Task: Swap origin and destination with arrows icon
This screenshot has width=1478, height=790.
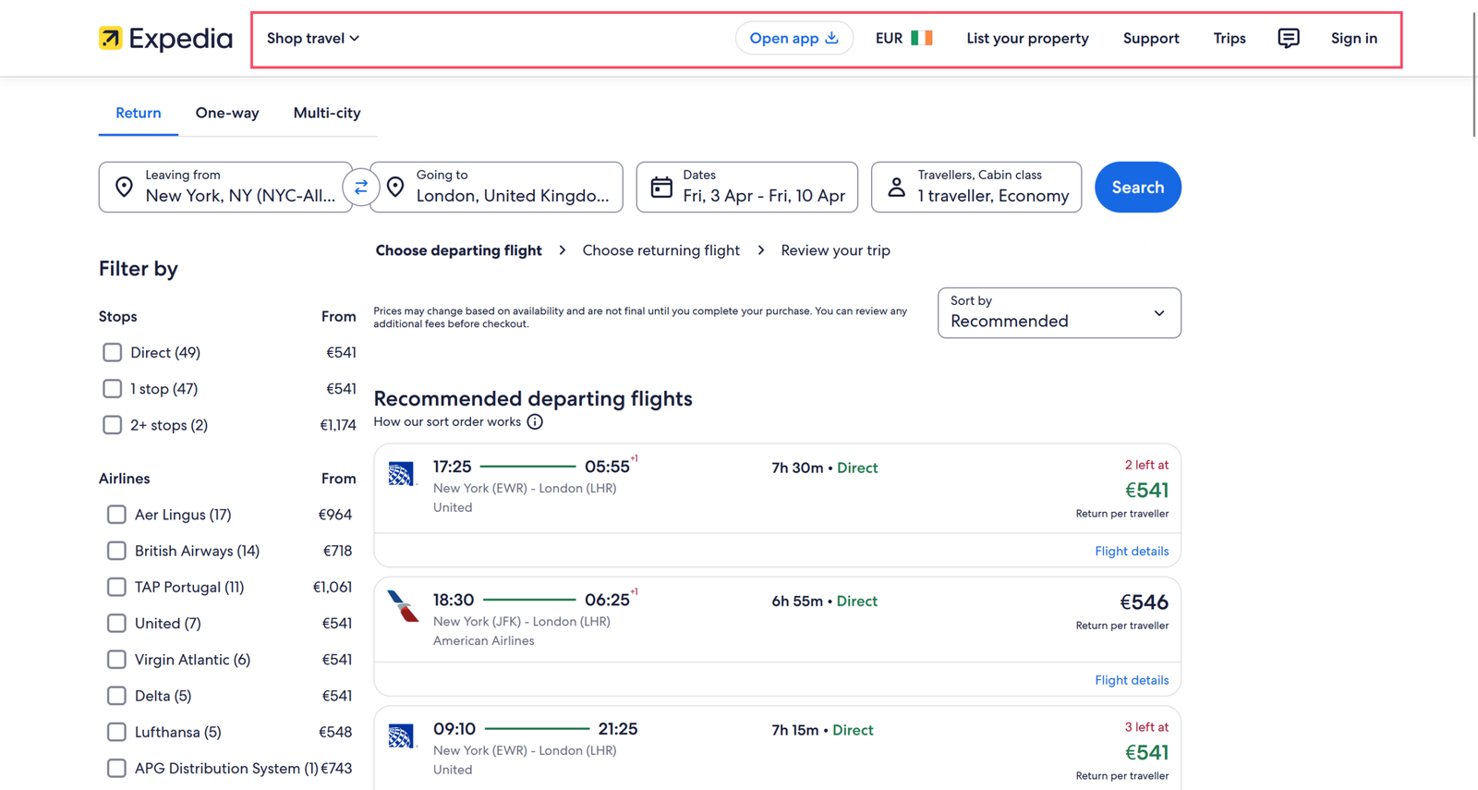Action: point(361,188)
